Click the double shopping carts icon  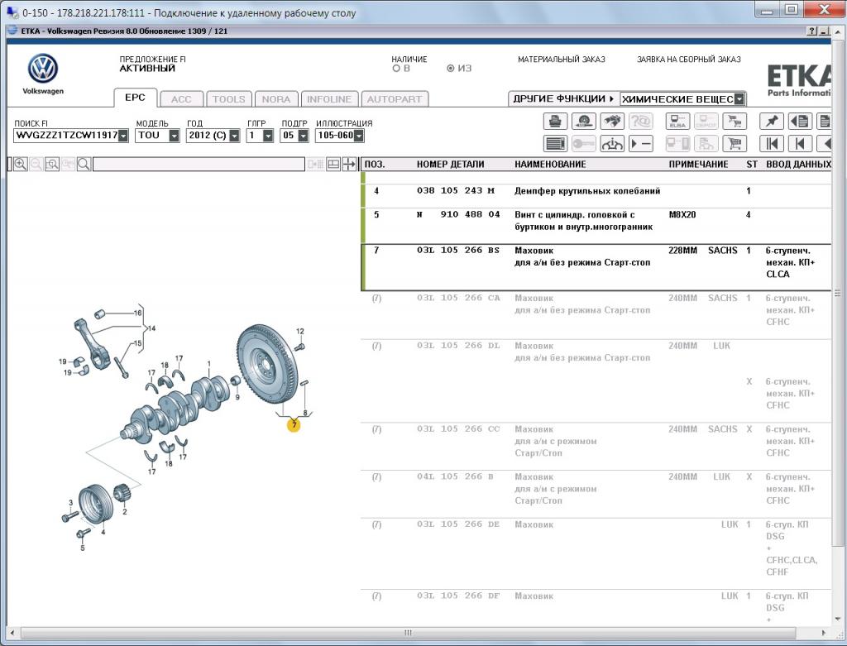pos(735,121)
